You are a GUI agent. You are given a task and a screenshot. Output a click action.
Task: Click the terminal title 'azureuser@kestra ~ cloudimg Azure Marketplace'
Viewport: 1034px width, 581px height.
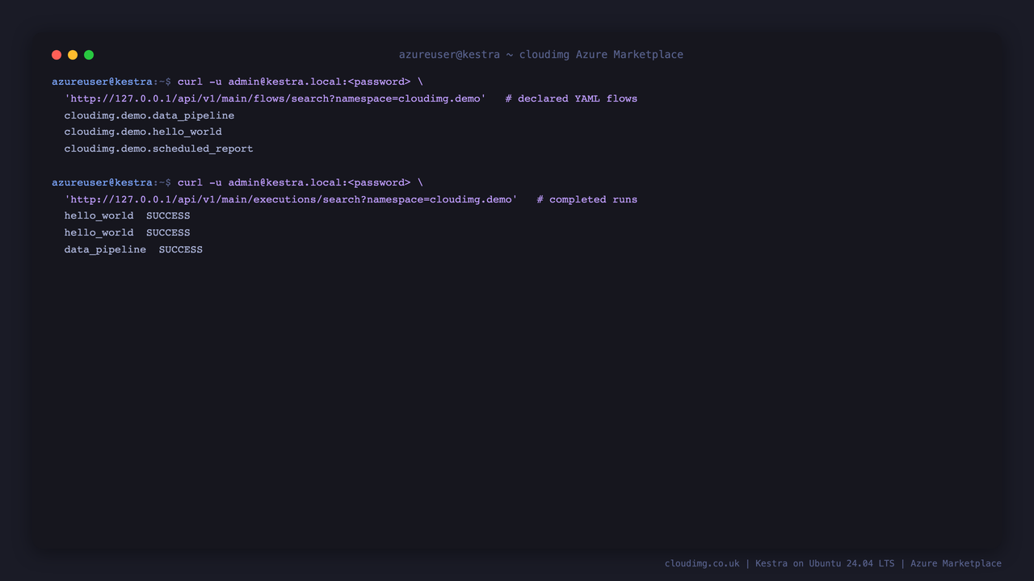pyautogui.click(x=541, y=55)
